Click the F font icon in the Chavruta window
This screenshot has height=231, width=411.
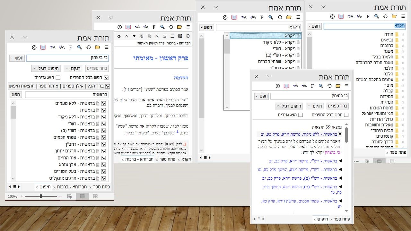click(x=154, y=27)
